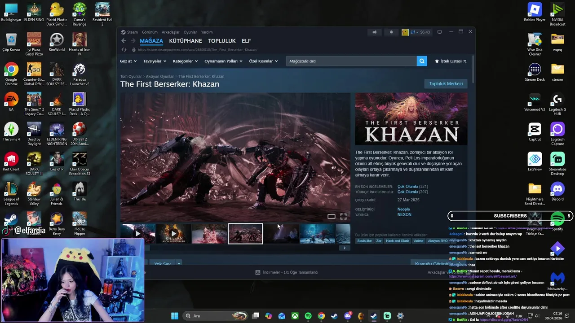Open İstek Listesi wishlist
The width and height of the screenshot is (575, 323).
(450, 61)
